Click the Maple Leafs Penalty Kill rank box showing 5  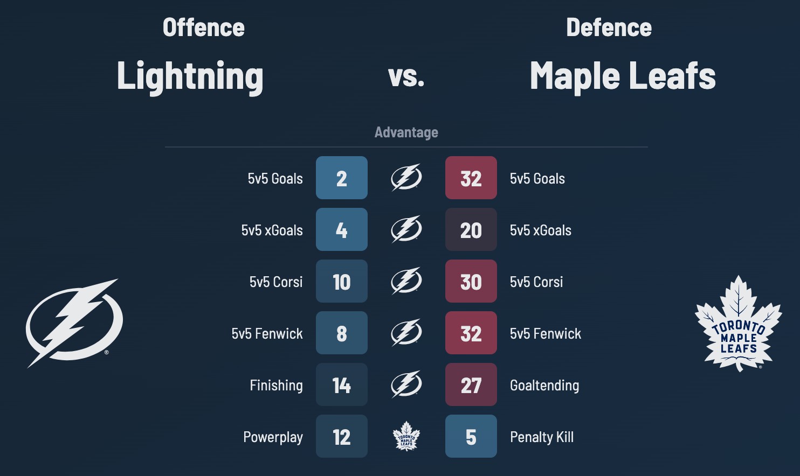471,436
